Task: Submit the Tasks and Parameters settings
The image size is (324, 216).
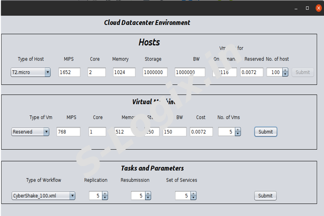Action: click(x=265, y=196)
